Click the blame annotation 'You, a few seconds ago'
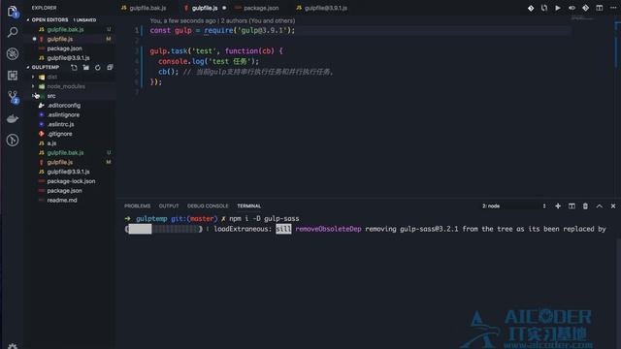Image resolution: width=621 pixels, height=349 pixels. (183, 20)
